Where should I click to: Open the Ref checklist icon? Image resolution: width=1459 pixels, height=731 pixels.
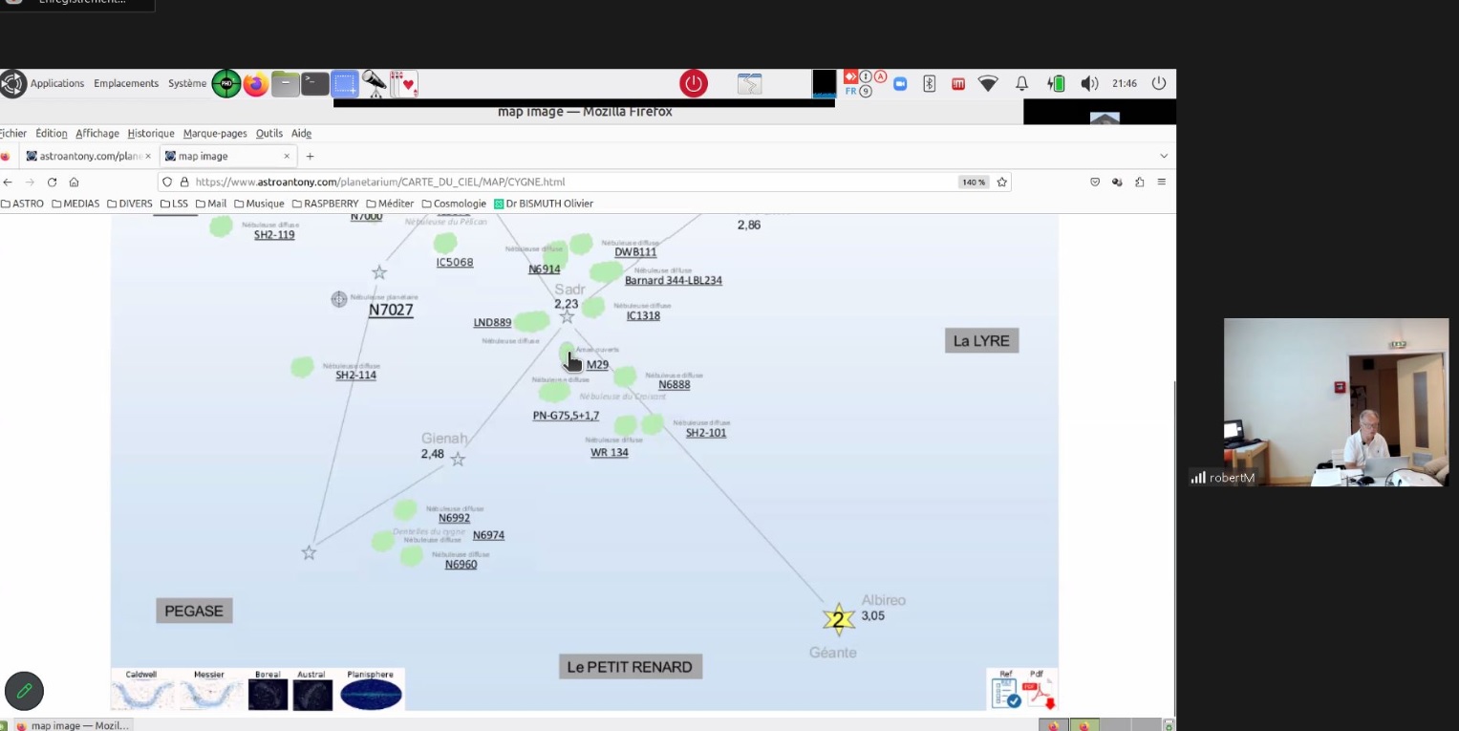pos(1006,692)
